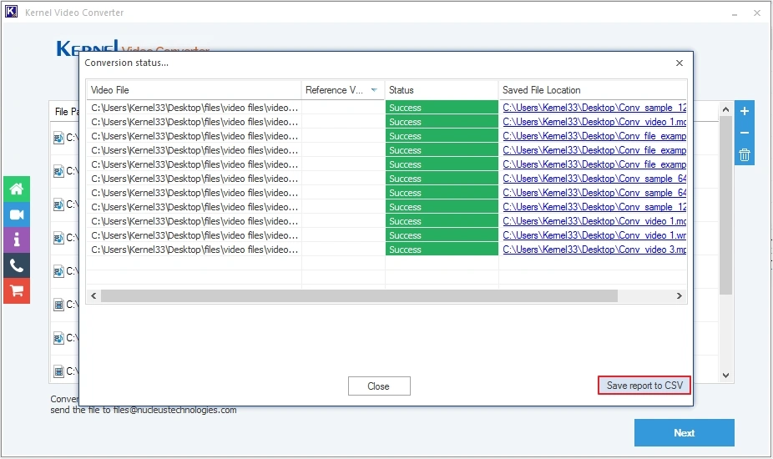This screenshot has height=459, width=773.
Task: Open Conv_video 1.wr saved file link
Action: click(594, 235)
